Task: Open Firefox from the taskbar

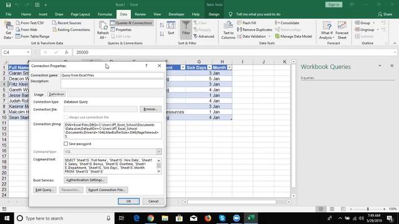Action: coord(208,218)
